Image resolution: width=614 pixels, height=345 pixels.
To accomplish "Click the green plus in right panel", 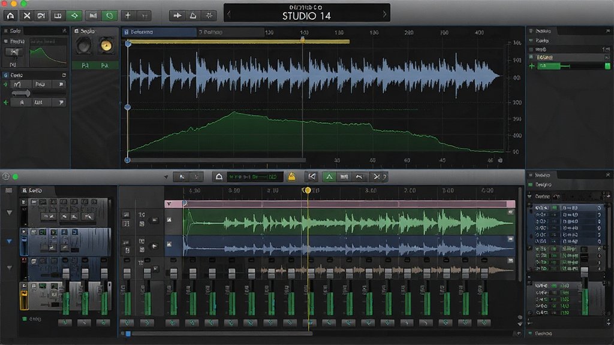I will [532, 66].
